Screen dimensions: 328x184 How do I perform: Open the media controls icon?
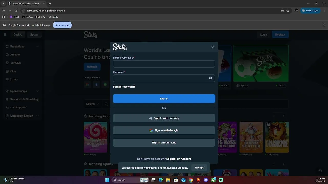click(296, 11)
